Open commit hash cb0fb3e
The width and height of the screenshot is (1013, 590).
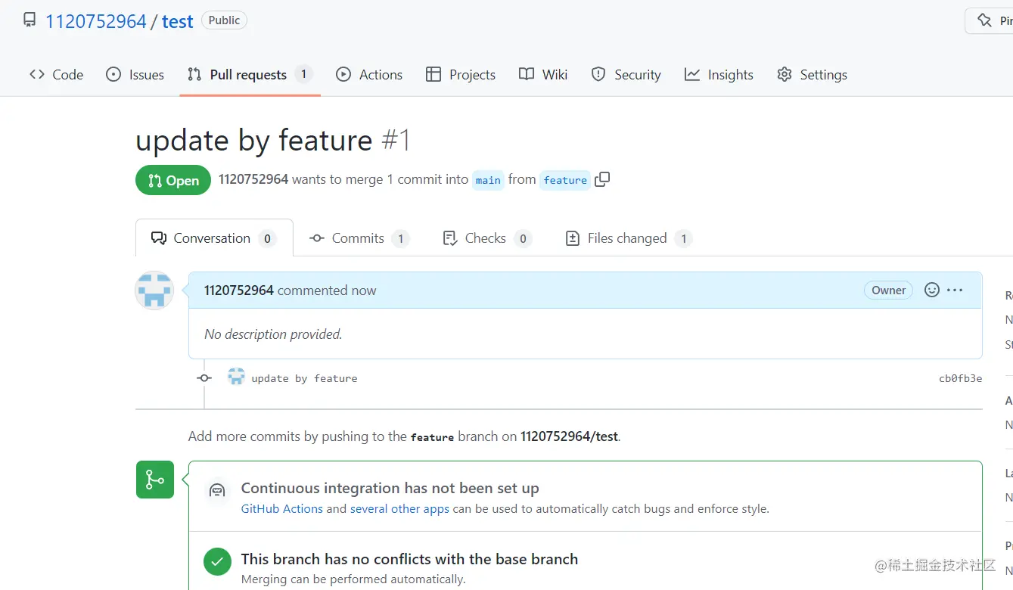click(960, 378)
